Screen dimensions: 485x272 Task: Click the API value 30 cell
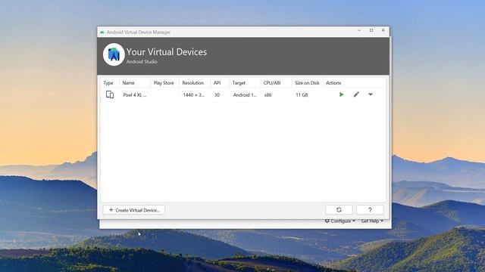217,95
